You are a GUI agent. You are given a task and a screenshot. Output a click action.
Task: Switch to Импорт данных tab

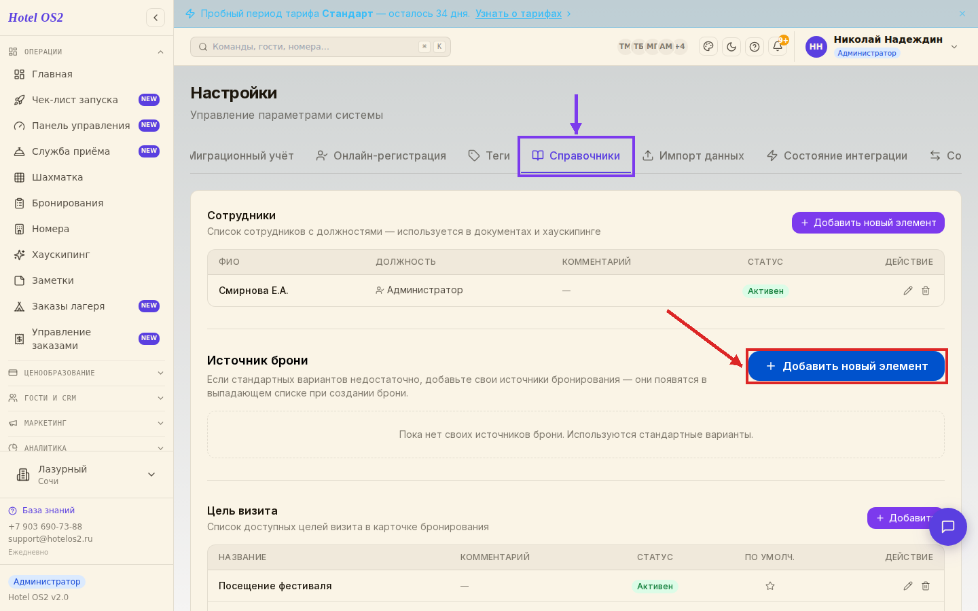click(x=693, y=155)
